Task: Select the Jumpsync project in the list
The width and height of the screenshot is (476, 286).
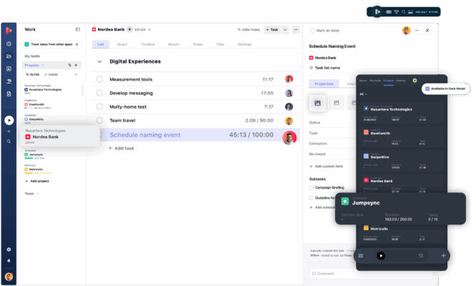Action: [x=34, y=154]
